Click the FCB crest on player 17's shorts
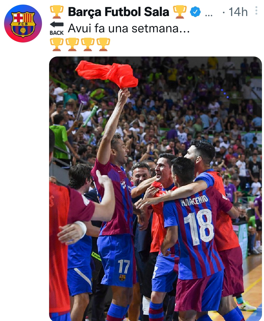The width and height of the screenshot is (264, 321). tap(122, 278)
